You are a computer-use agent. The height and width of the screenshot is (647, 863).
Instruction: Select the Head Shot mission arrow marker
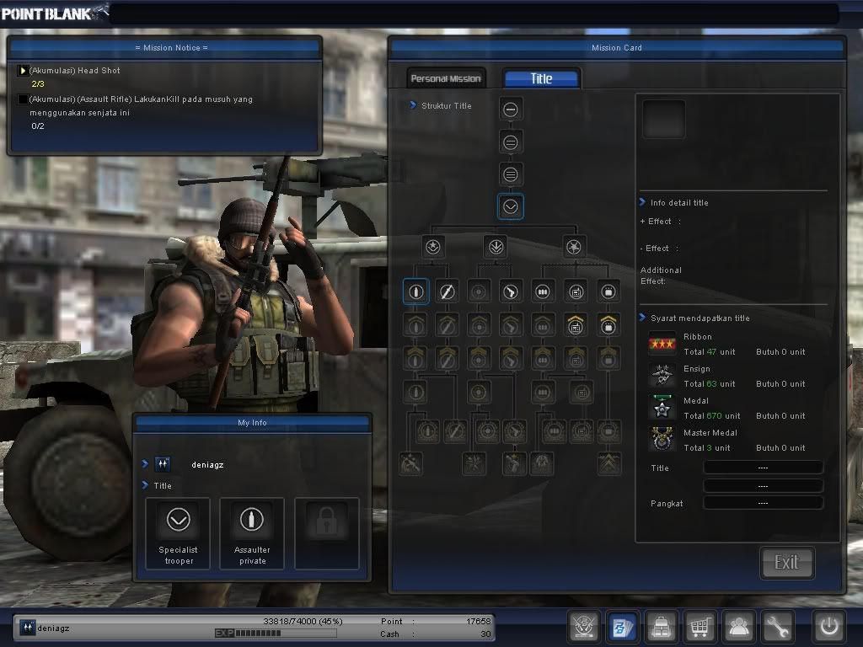point(23,71)
